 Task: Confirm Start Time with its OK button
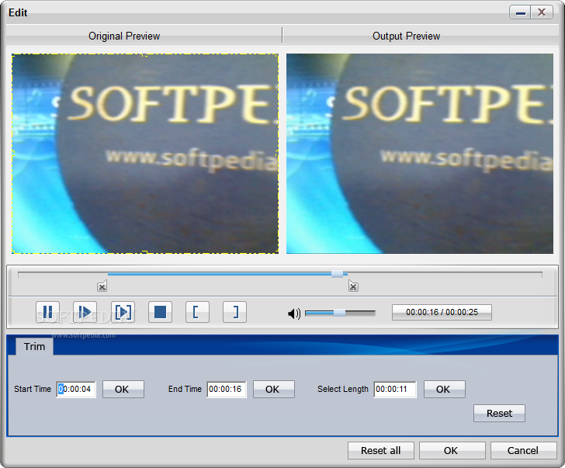tap(123, 389)
